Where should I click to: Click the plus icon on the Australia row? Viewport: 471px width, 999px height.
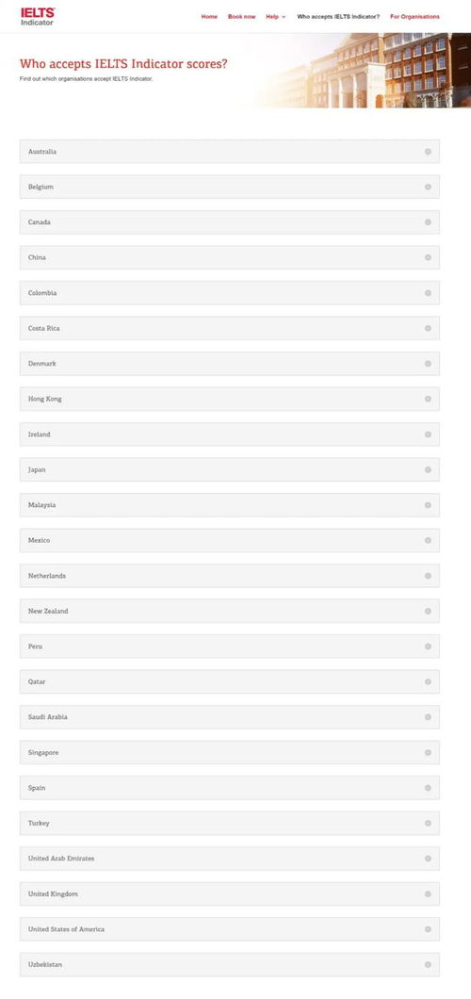coord(428,152)
